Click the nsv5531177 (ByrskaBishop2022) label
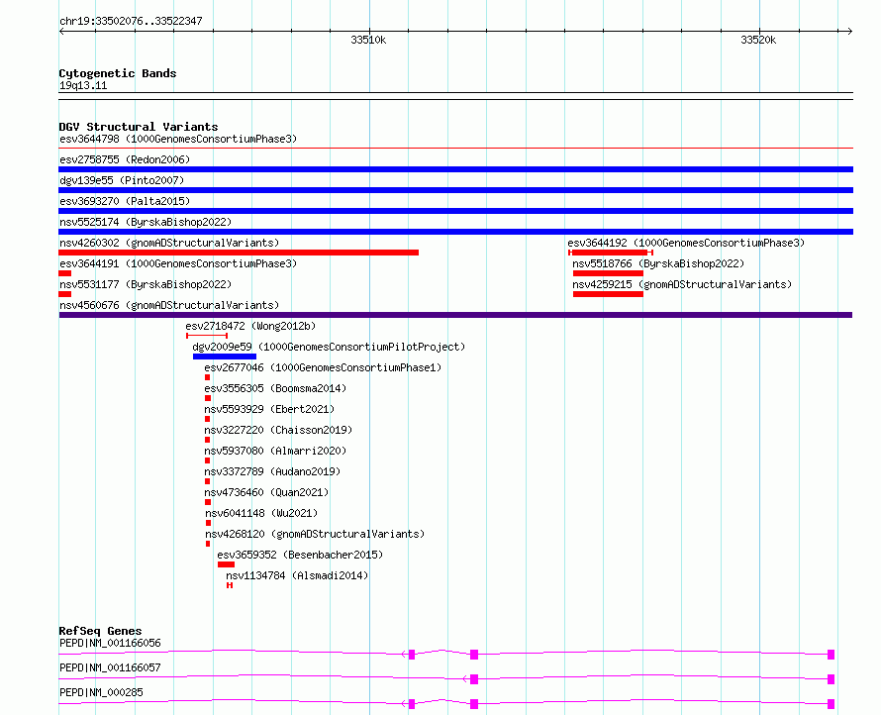Image resolution: width=881 pixels, height=715 pixels. tap(146, 284)
